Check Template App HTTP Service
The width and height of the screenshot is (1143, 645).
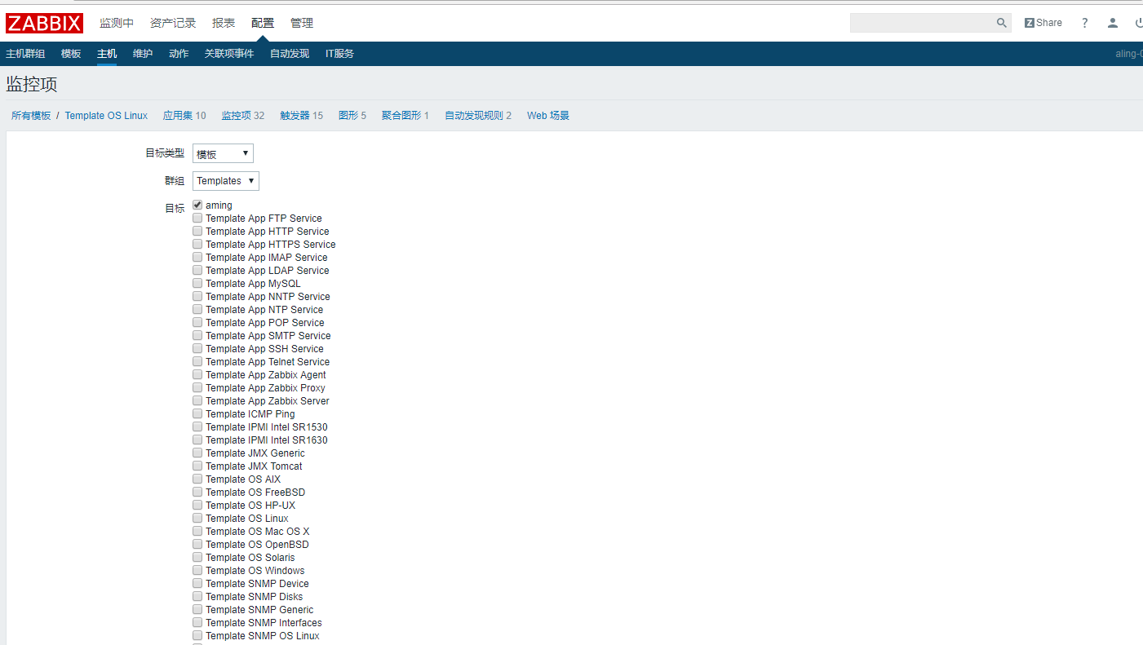coord(197,231)
